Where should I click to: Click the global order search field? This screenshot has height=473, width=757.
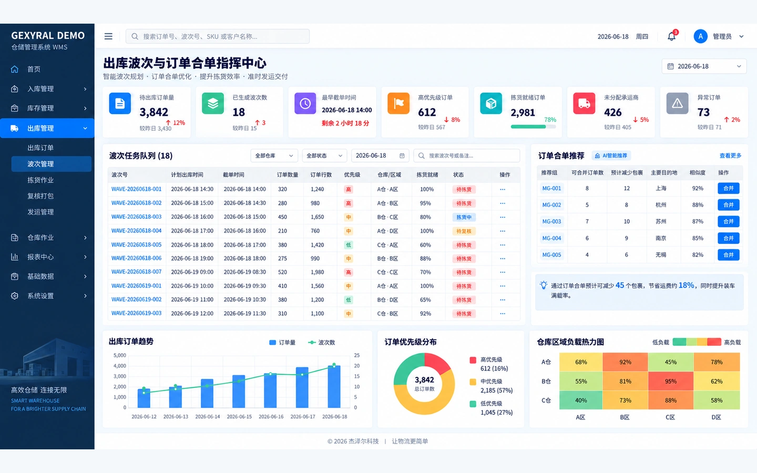tap(218, 36)
